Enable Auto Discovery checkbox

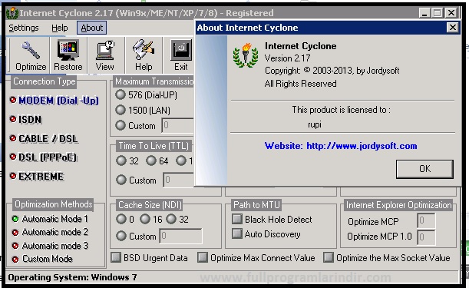tap(237, 233)
